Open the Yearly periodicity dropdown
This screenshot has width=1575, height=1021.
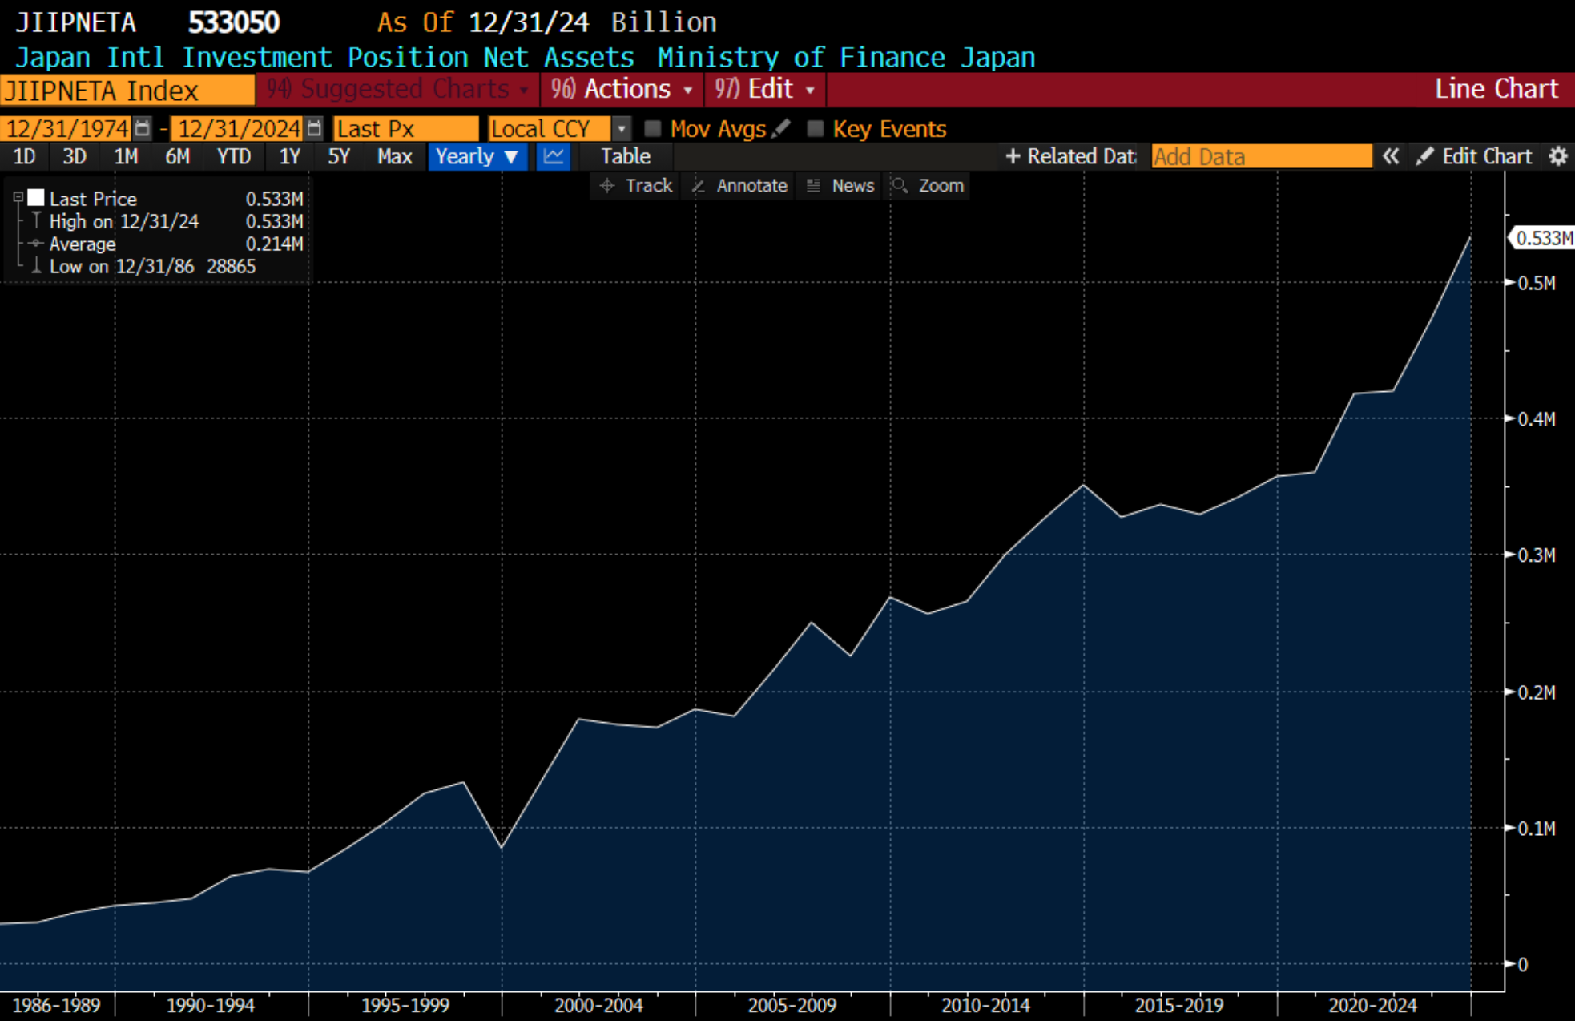tap(477, 156)
